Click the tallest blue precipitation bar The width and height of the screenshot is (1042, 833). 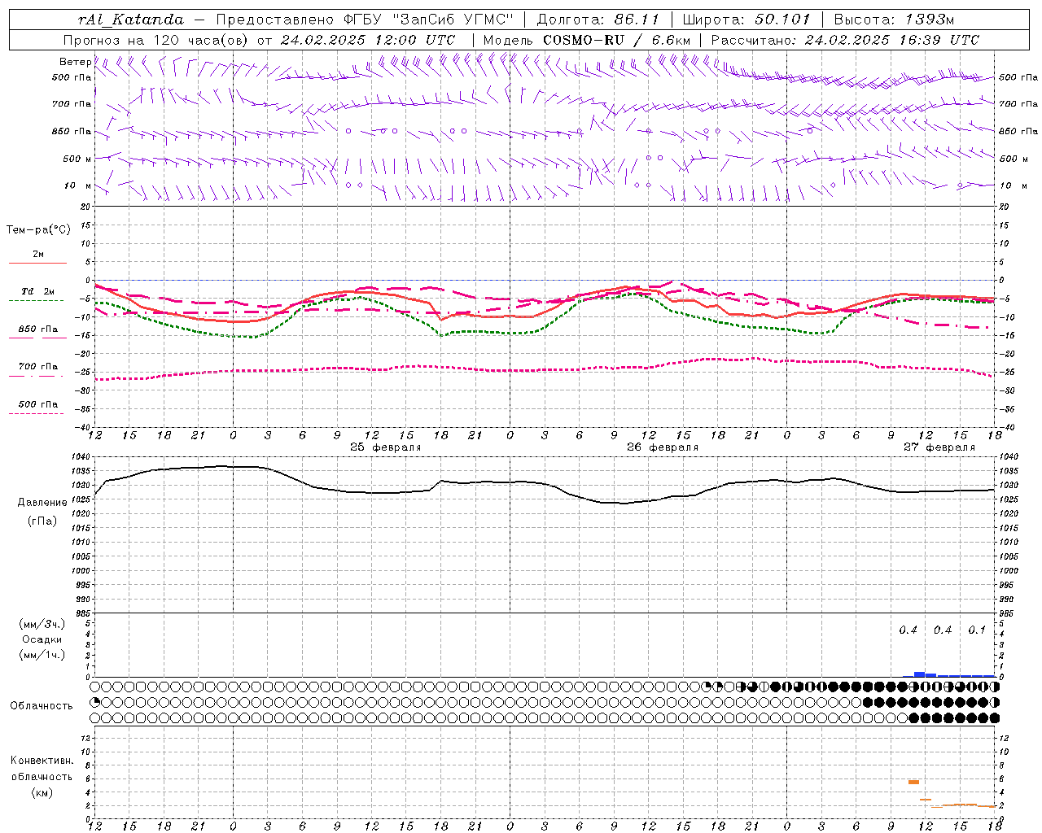click(x=920, y=674)
